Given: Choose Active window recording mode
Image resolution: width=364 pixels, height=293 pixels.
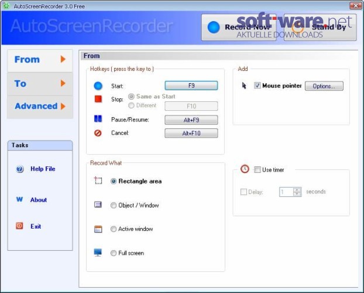Looking at the screenshot, I should pos(114,229).
